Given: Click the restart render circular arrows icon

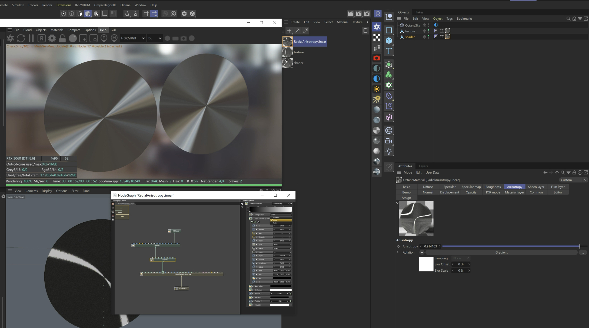Looking at the screenshot, I should 21,38.
